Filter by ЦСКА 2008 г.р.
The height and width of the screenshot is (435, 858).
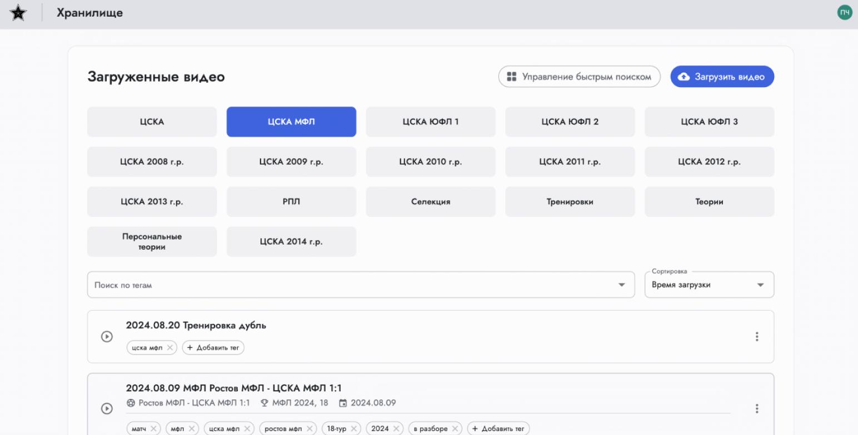[152, 161]
